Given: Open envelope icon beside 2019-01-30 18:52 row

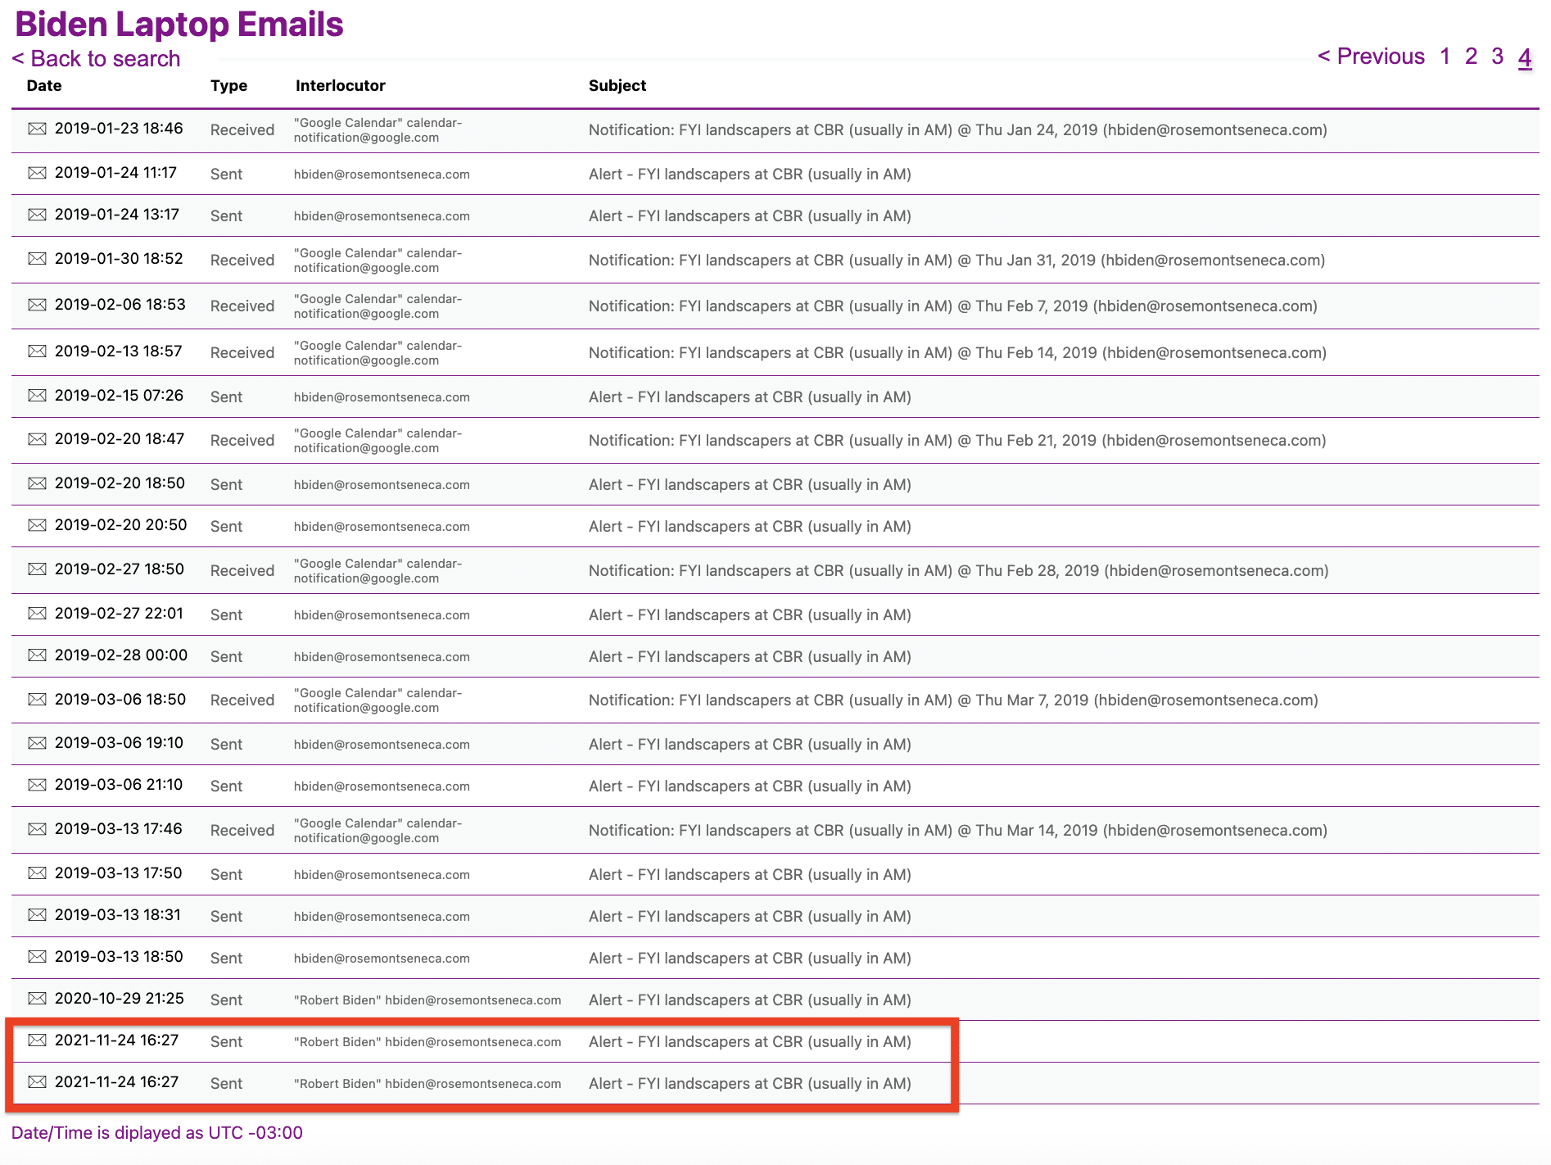Looking at the screenshot, I should pos(37,259).
